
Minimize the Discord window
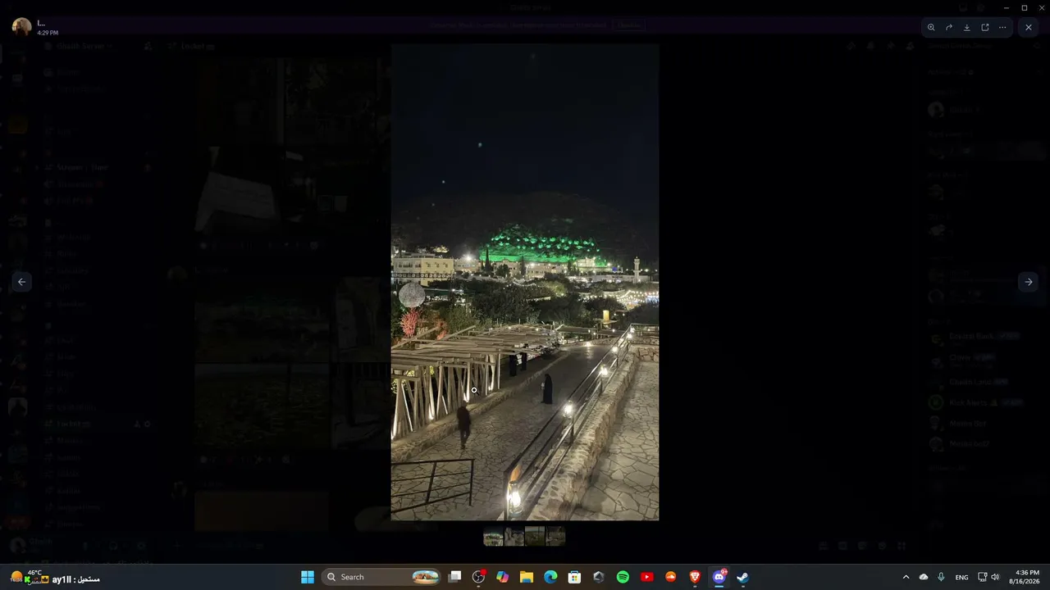(1007, 7)
